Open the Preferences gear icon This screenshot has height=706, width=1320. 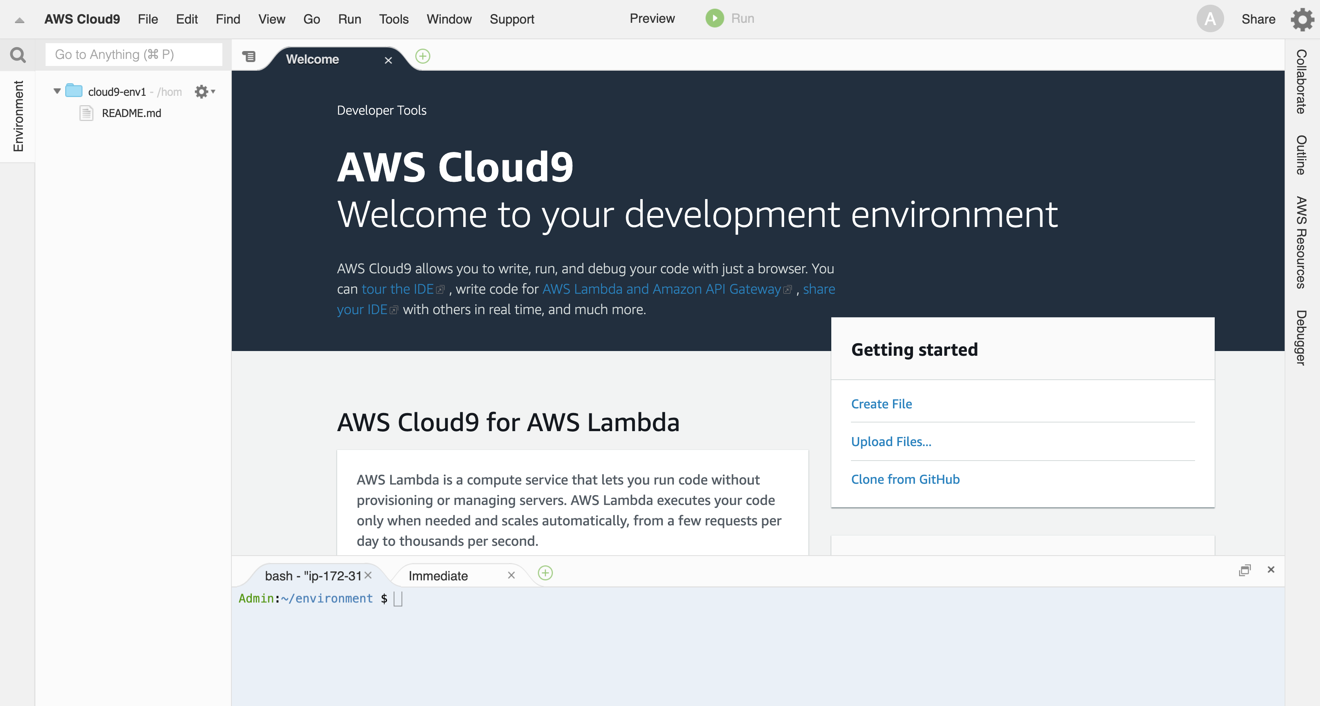(1302, 20)
